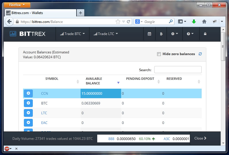Click the toolbar add-on bug icon
Screen dimensions: 229x155
pyautogui.click(x=214, y=22)
